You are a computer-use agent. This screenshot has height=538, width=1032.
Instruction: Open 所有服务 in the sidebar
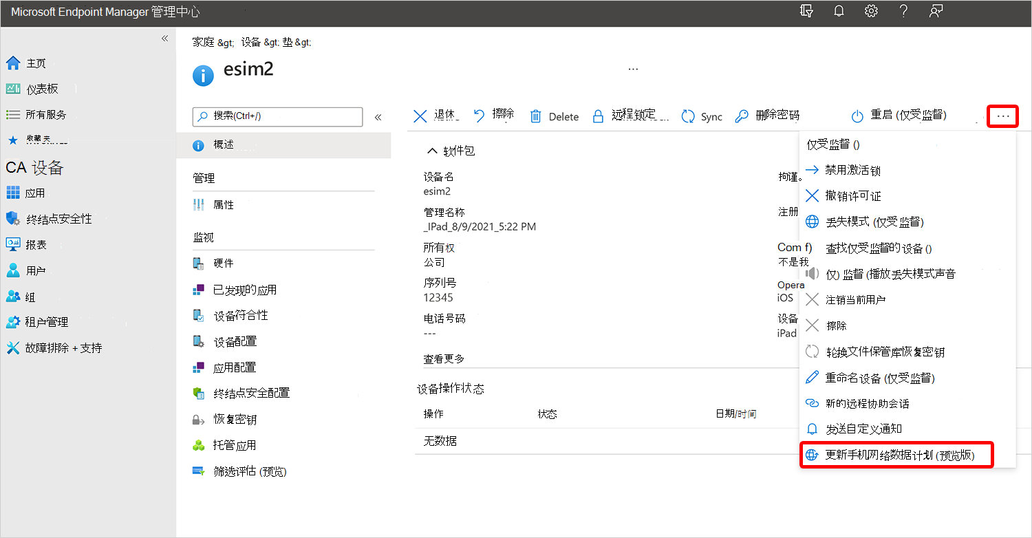pos(46,115)
